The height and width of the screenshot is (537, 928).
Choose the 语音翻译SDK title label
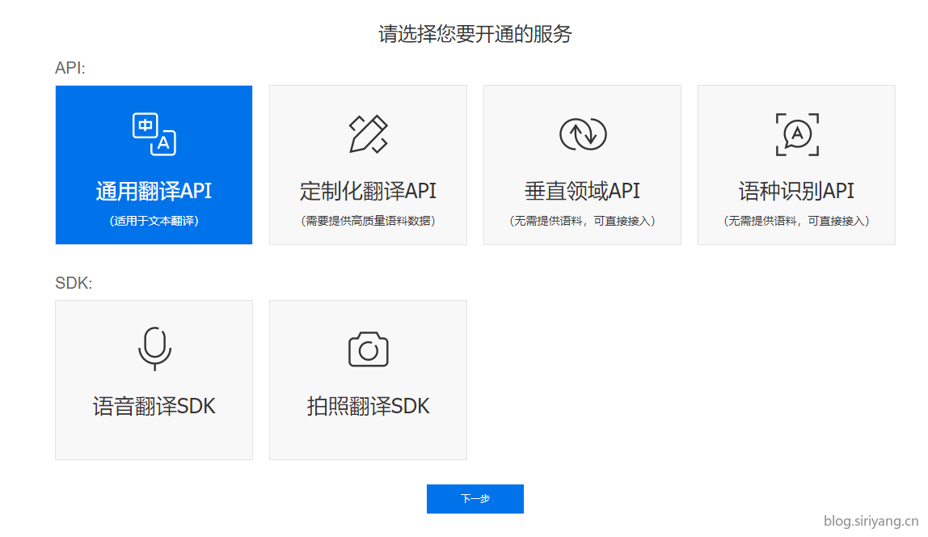click(154, 406)
